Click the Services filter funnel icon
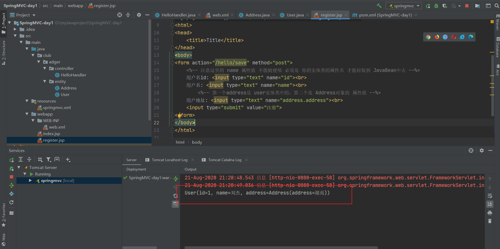The image size is (500, 249). pos(49,160)
